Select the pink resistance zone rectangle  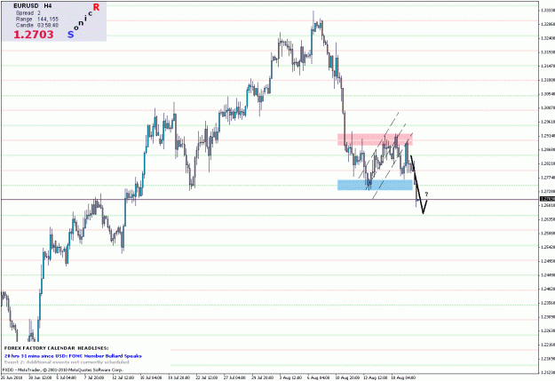pos(375,139)
